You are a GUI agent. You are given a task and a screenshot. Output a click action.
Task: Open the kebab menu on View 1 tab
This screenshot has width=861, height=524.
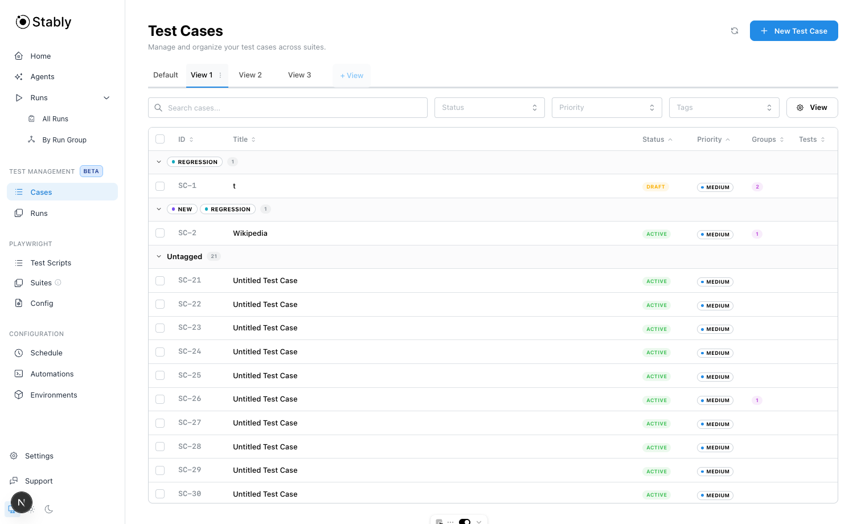click(220, 75)
